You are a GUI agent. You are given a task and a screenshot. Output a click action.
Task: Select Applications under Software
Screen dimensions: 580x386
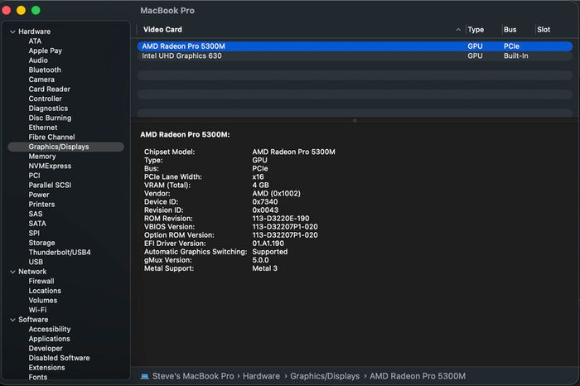tap(49, 339)
